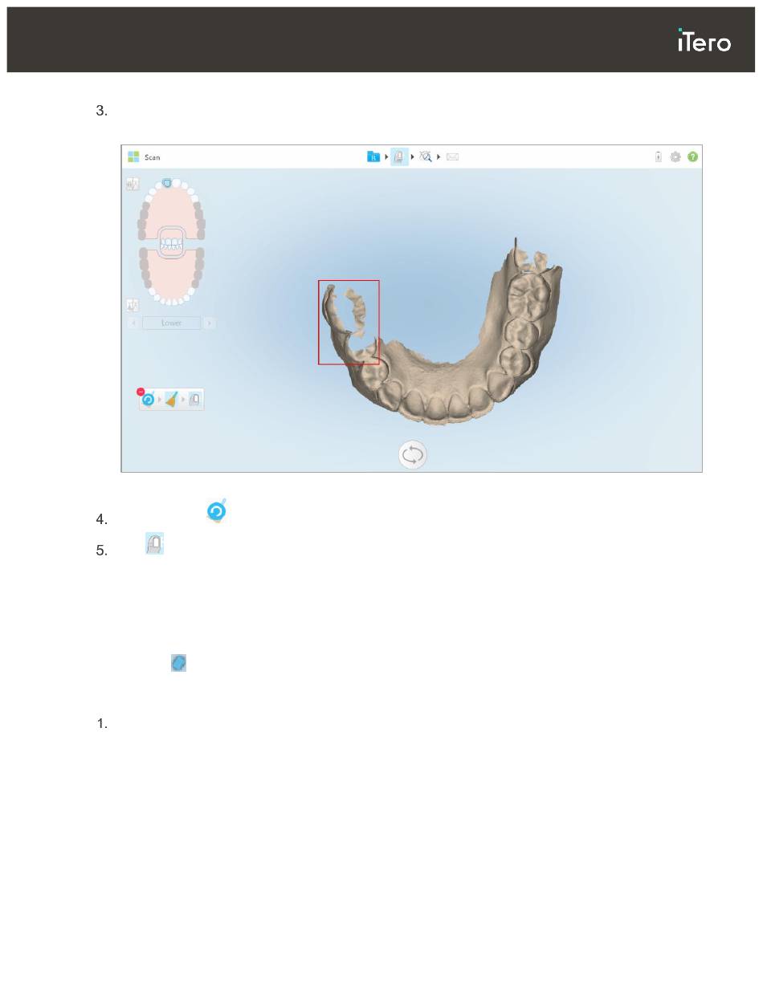Open the View step magnifier icon
Viewport: 763px width, 996px height.
(x=426, y=157)
